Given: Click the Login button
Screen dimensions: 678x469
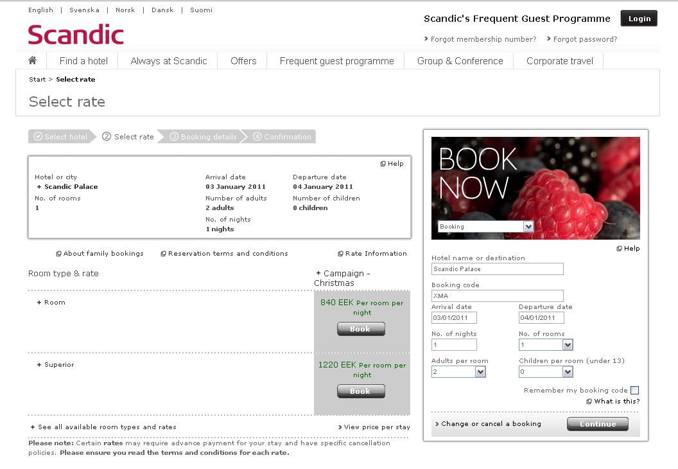Looking at the screenshot, I should (x=639, y=19).
